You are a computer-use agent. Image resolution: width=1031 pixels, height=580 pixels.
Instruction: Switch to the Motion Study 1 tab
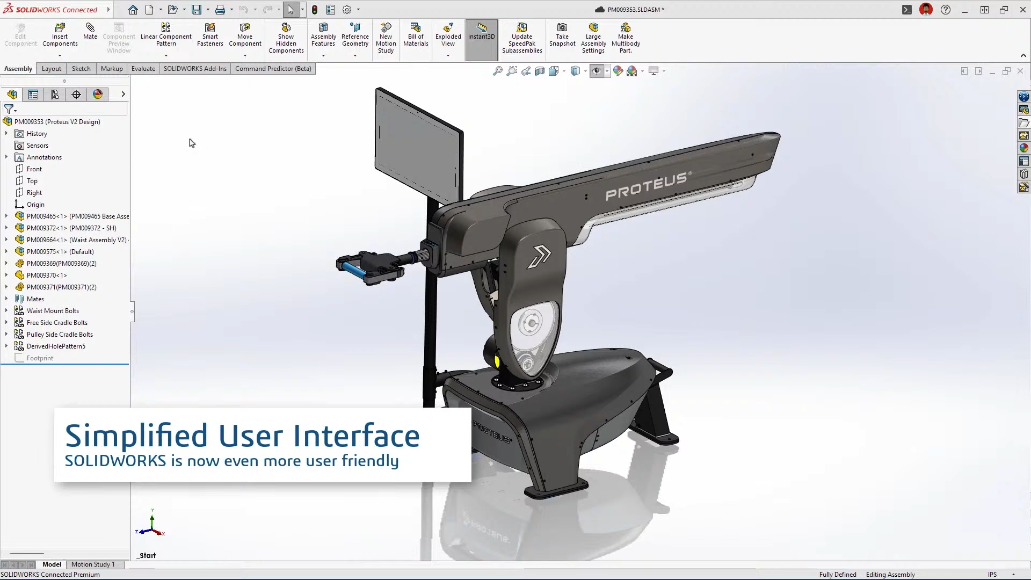click(x=93, y=564)
